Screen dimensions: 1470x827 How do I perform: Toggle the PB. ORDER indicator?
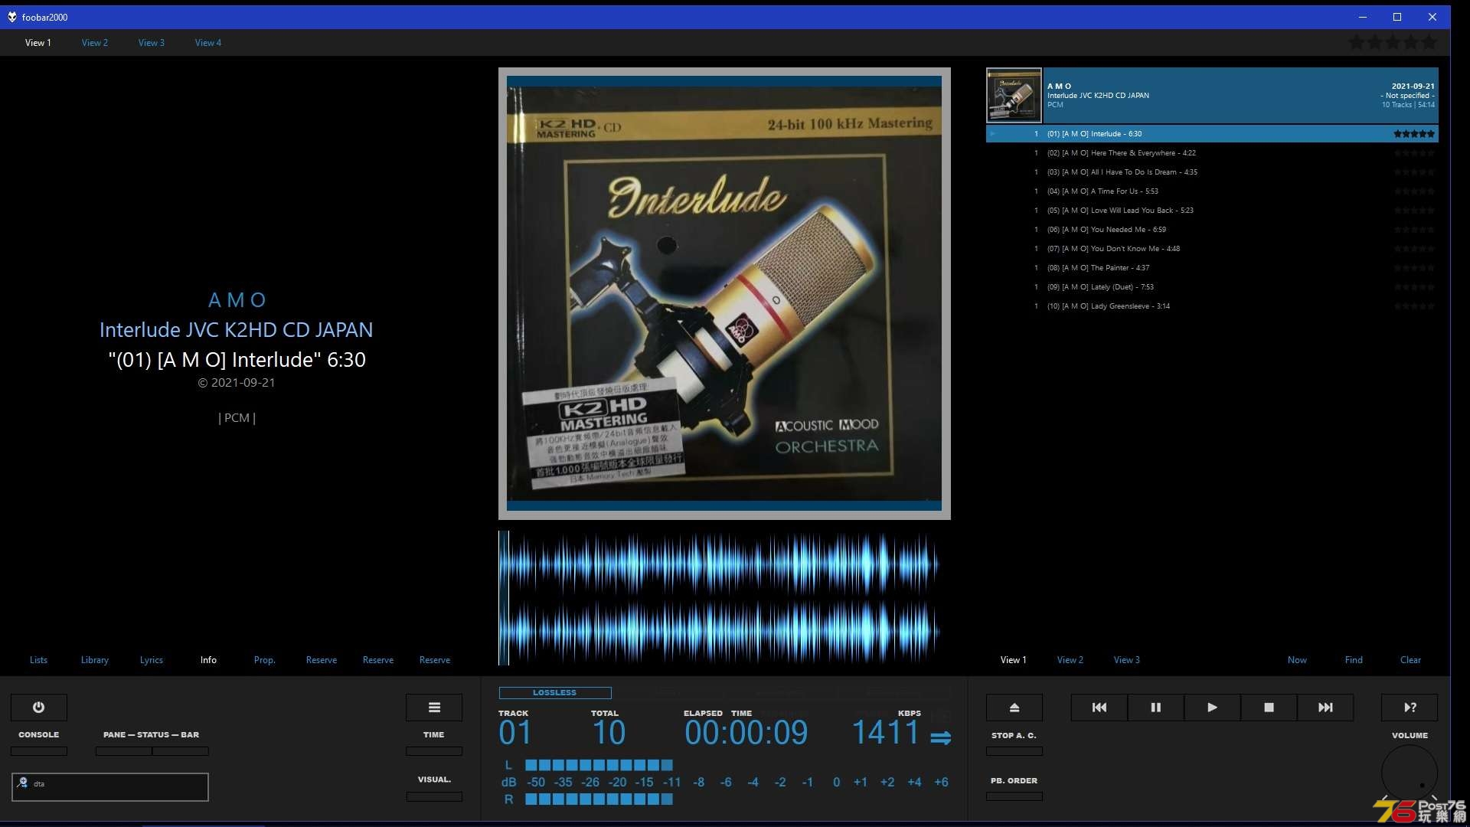click(x=1014, y=796)
